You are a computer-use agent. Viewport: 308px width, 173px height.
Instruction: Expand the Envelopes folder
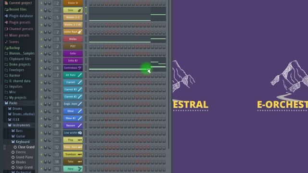pyautogui.click(x=14, y=70)
